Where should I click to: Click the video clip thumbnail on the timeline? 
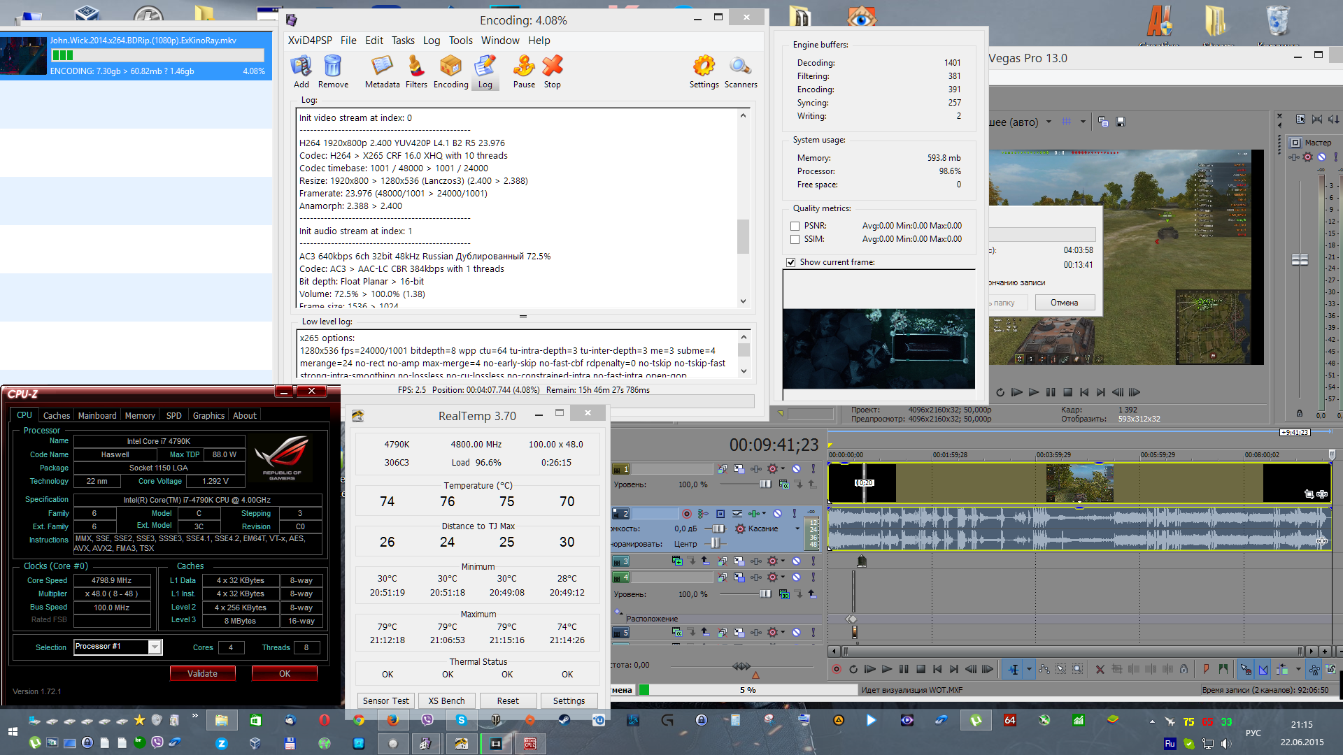(1079, 483)
